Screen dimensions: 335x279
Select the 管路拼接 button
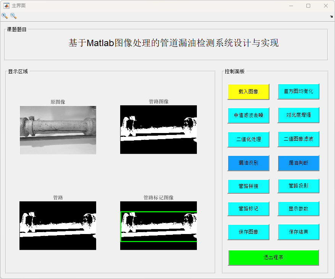point(248,186)
